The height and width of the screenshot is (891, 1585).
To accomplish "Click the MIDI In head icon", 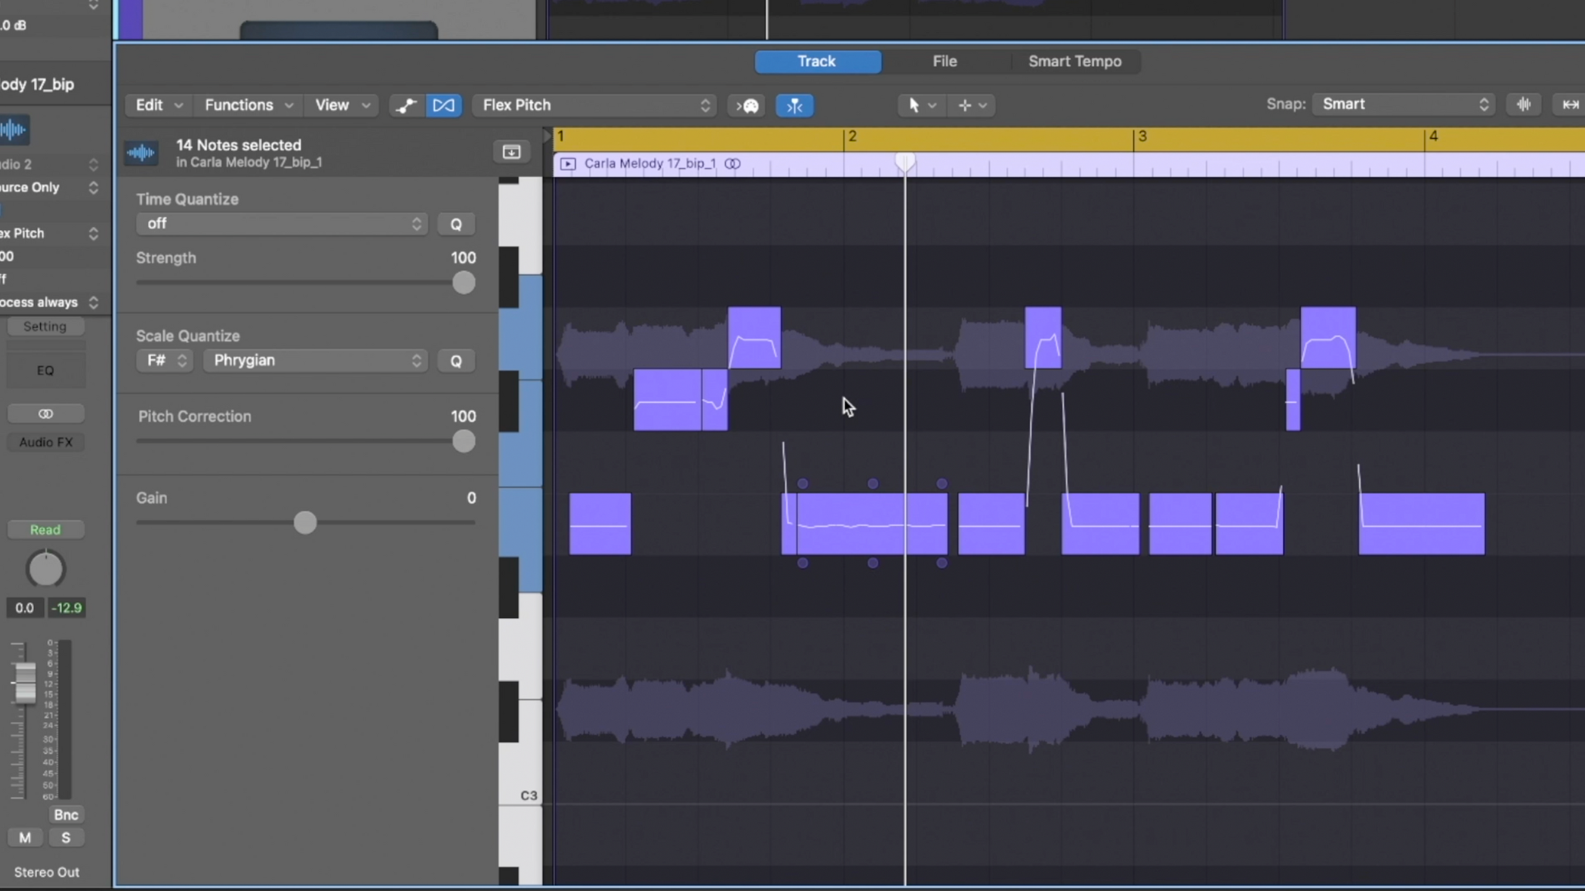I will click(747, 106).
